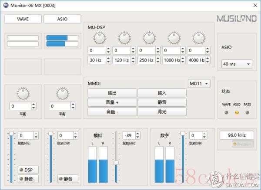Increase the WAVE balance value stepper
This screenshot has width=261, height=190.
(x=33, y=105)
